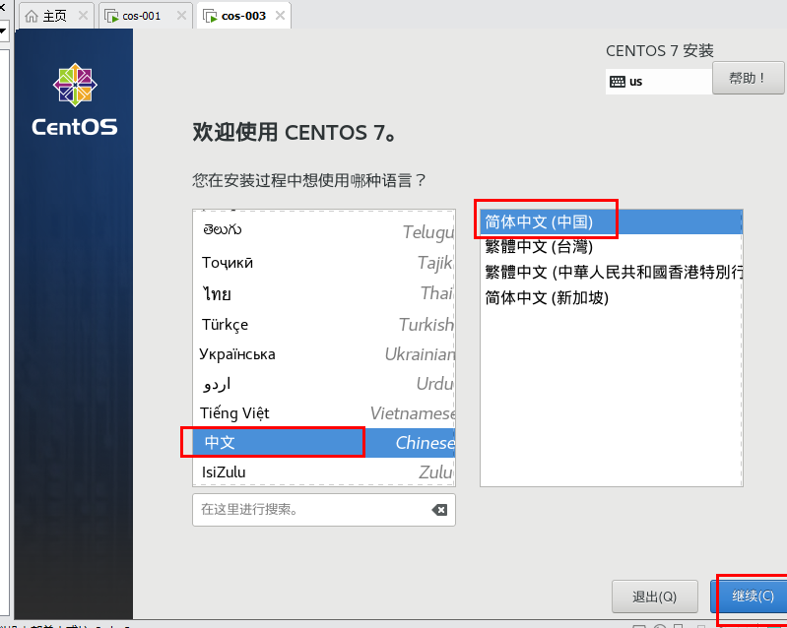Image resolution: width=787 pixels, height=628 pixels.
Task: Close the cos-003 tab
Action: click(x=280, y=16)
